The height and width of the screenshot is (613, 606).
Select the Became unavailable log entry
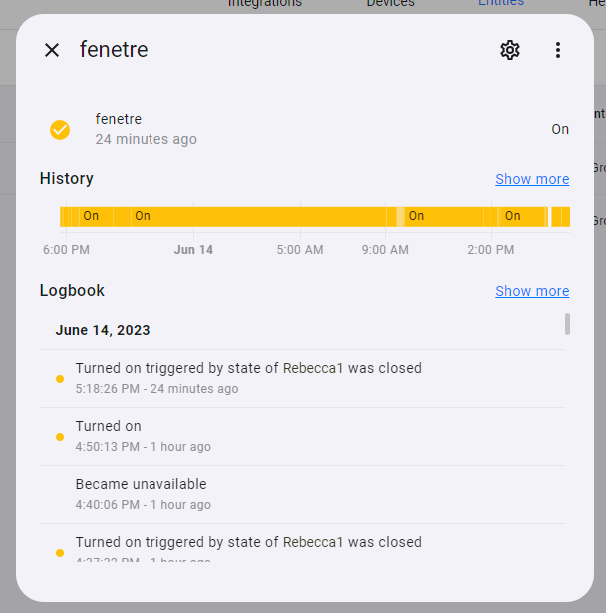click(302, 495)
